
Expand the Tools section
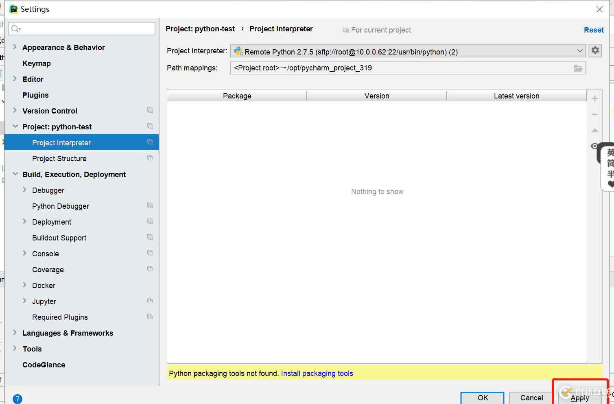click(x=15, y=348)
